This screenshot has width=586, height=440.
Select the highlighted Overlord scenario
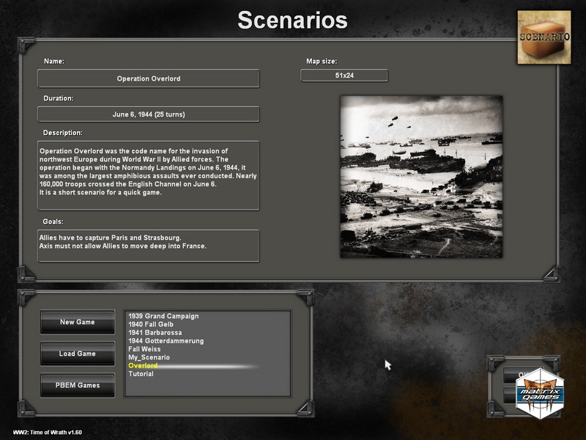pos(143,365)
